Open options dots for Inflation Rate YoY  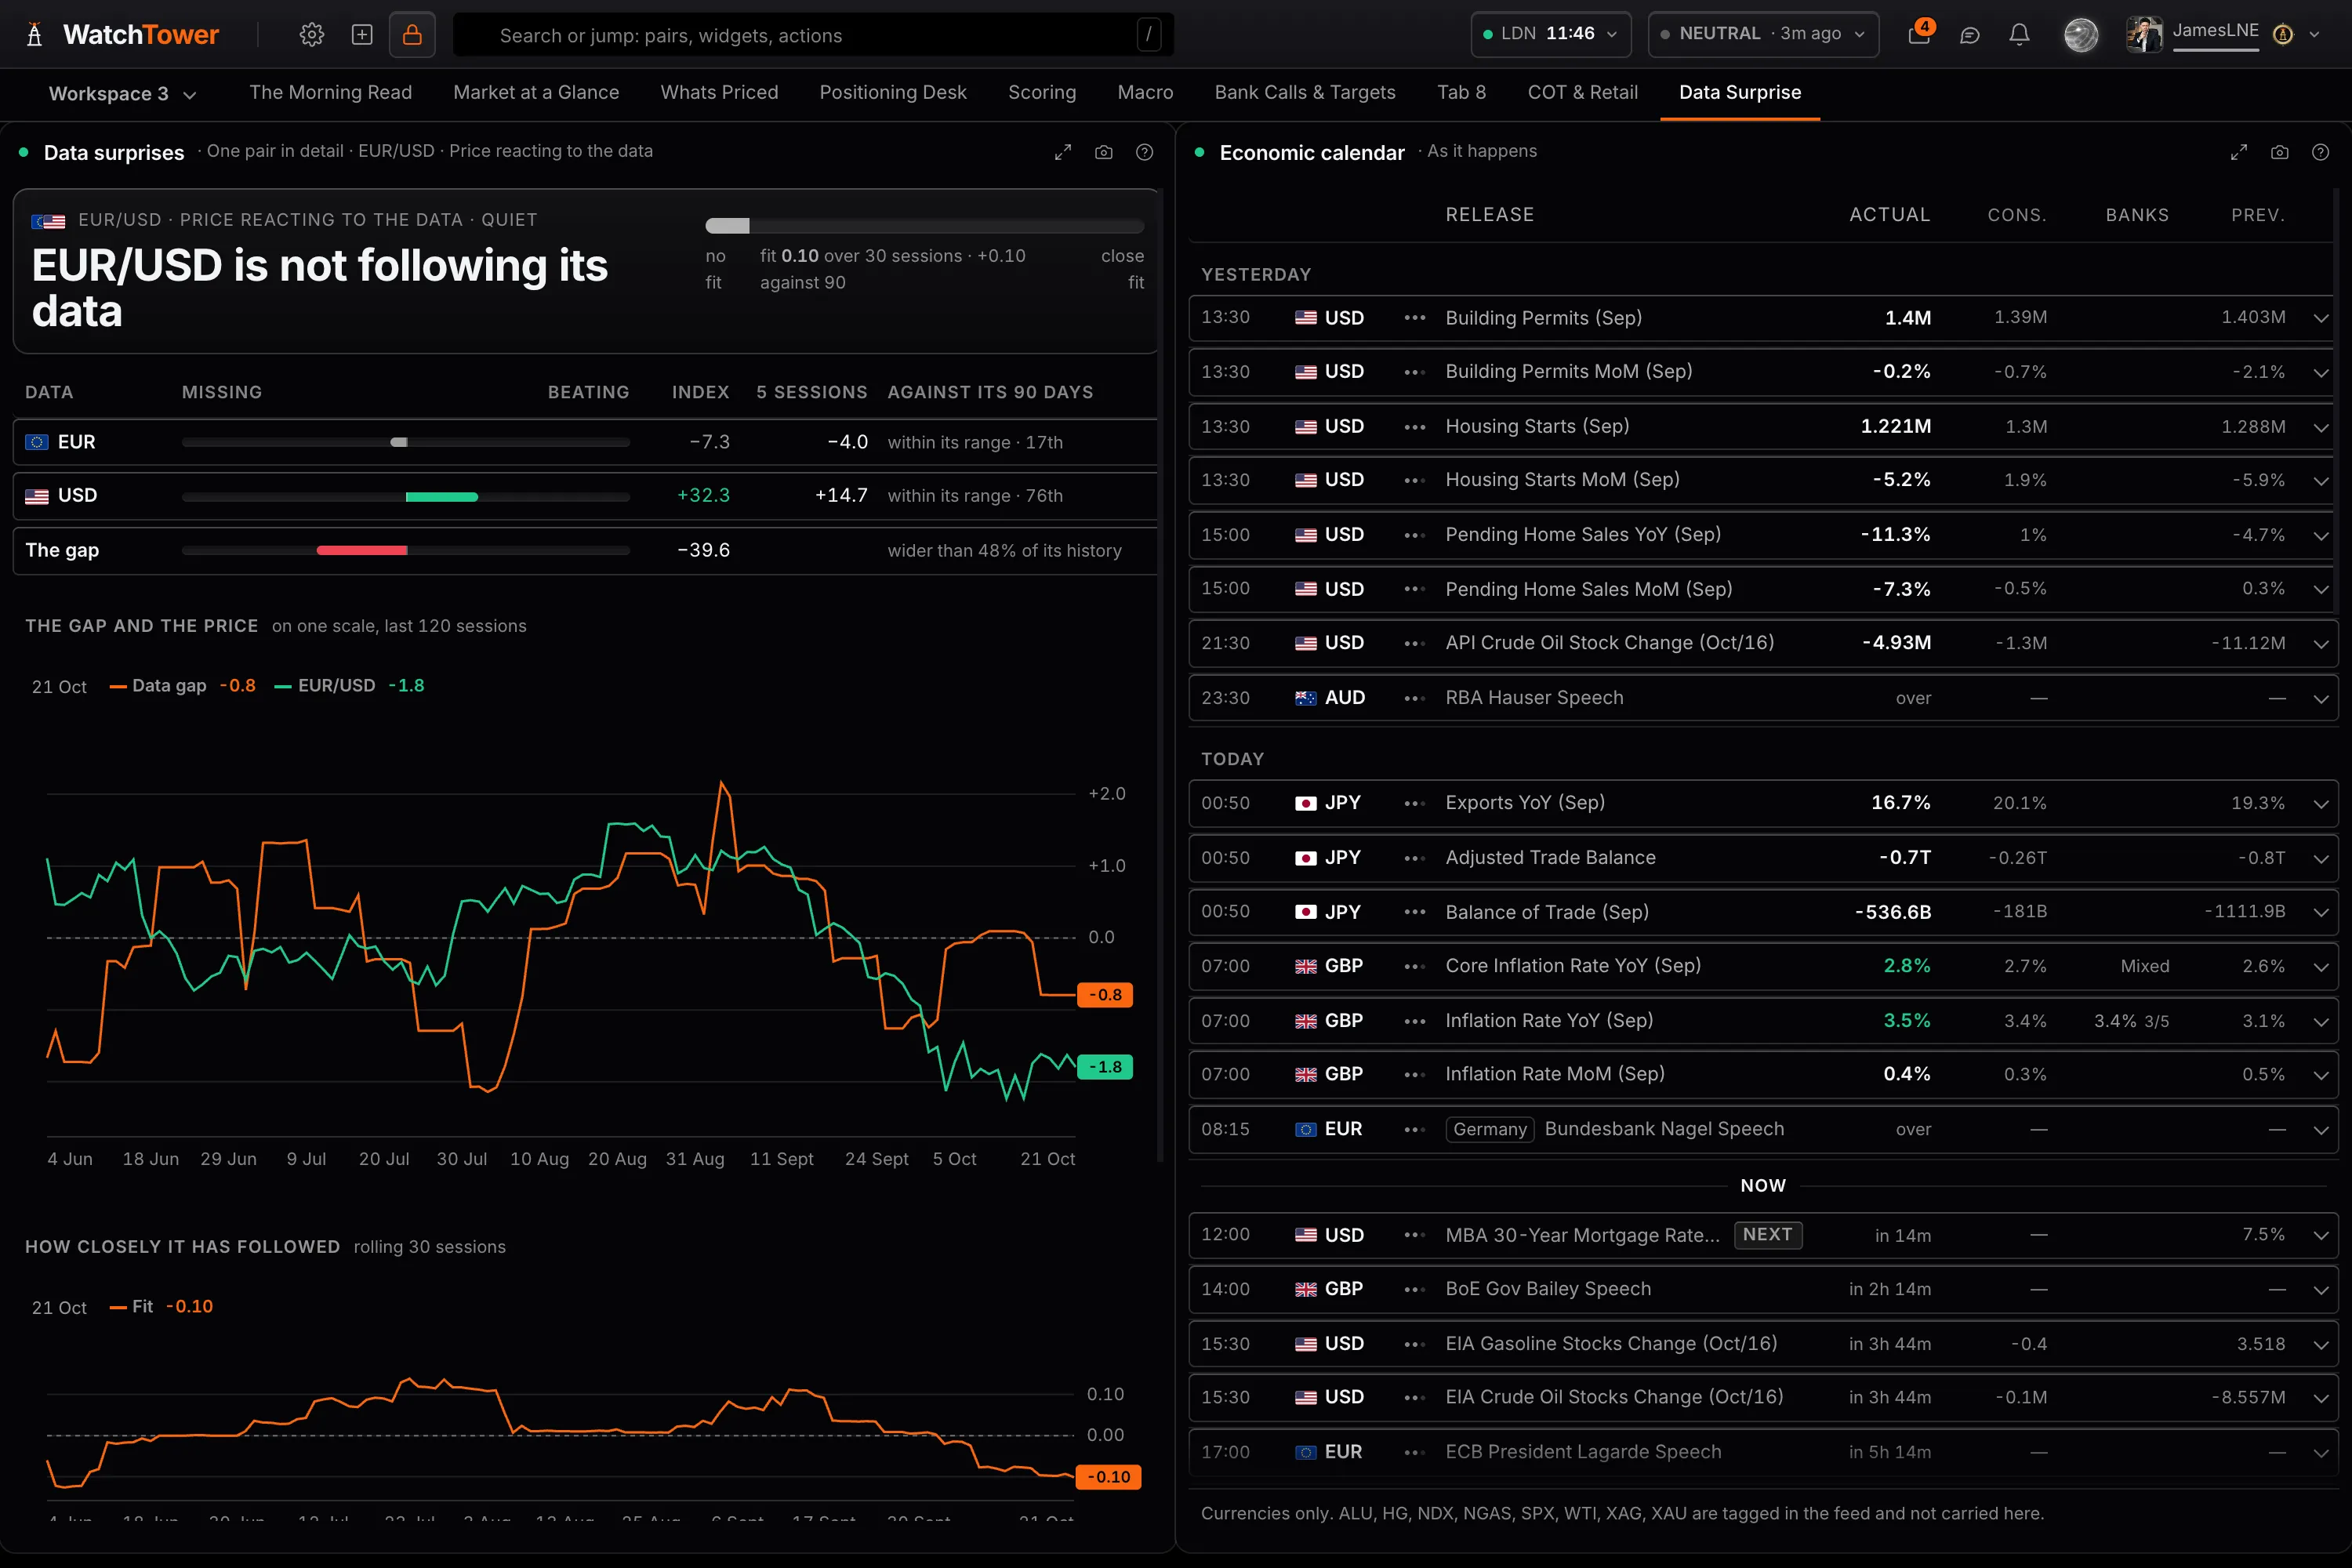pos(1415,1022)
